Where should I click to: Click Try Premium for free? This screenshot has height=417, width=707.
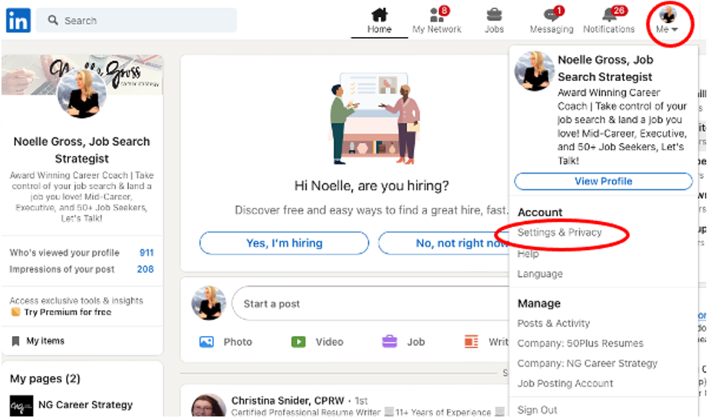(68, 312)
